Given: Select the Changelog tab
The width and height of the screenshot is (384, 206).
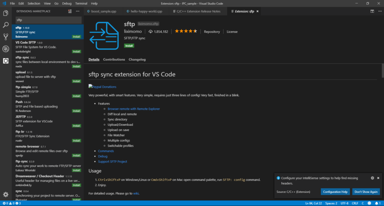Looking at the screenshot, I should pyautogui.click(x=137, y=60).
